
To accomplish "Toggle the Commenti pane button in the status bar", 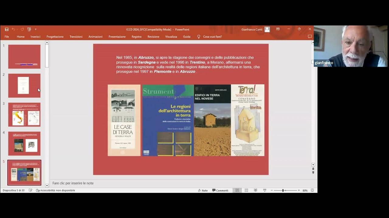I will 220,190.
